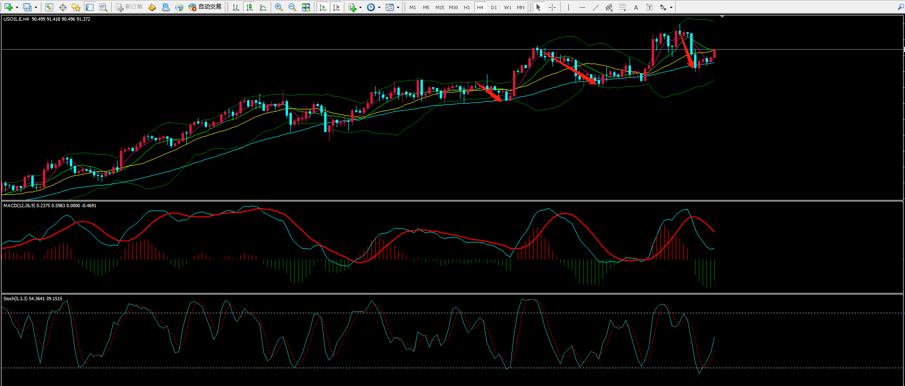This screenshot has height=386, width=905.
Task: Select the Crosshair cursor tool
Action: click(x=552, y=7)
